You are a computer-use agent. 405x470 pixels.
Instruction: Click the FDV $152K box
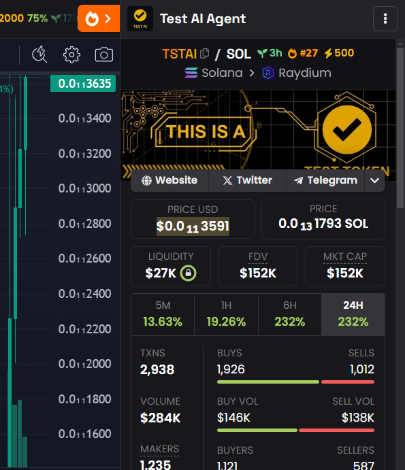[258, 266]
